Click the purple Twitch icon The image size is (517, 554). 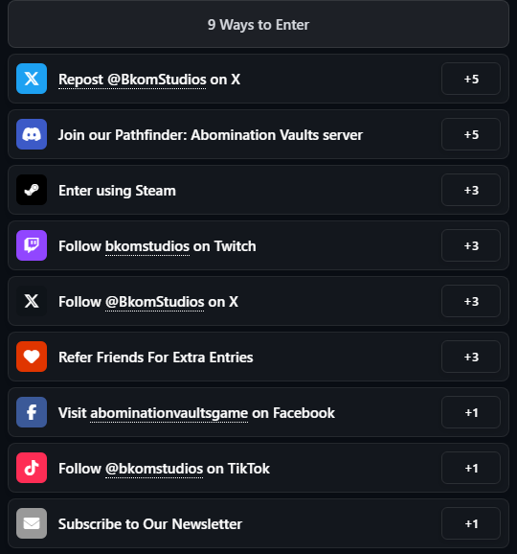[x=32, y=245]
